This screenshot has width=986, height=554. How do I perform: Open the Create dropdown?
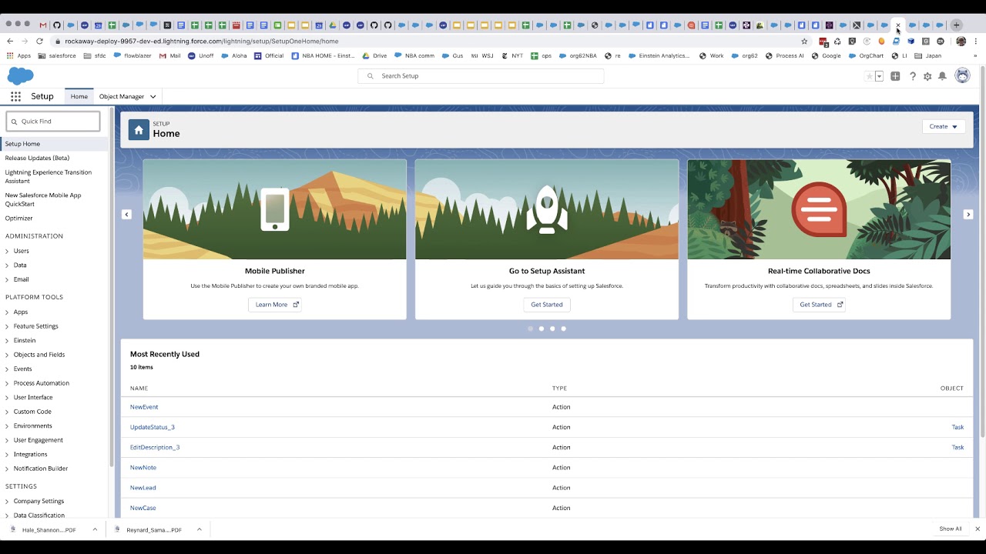click(x=944, y=126)
